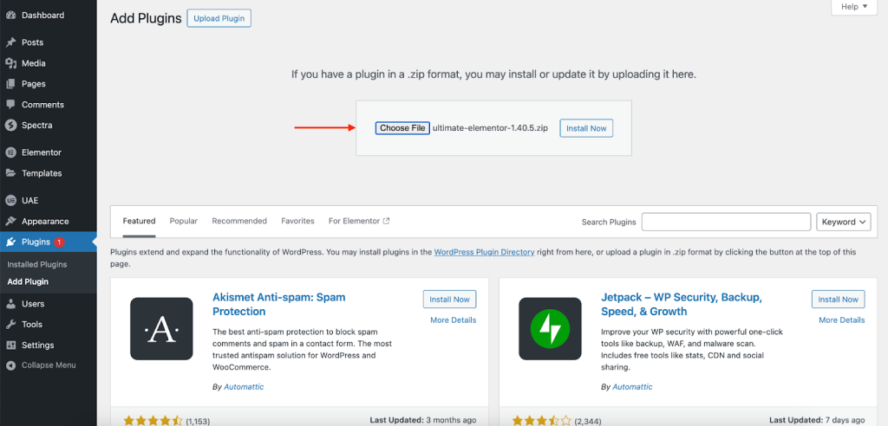
Task: Click the Jetpack plugin logo thumbnail
Action: coord(549,328)
